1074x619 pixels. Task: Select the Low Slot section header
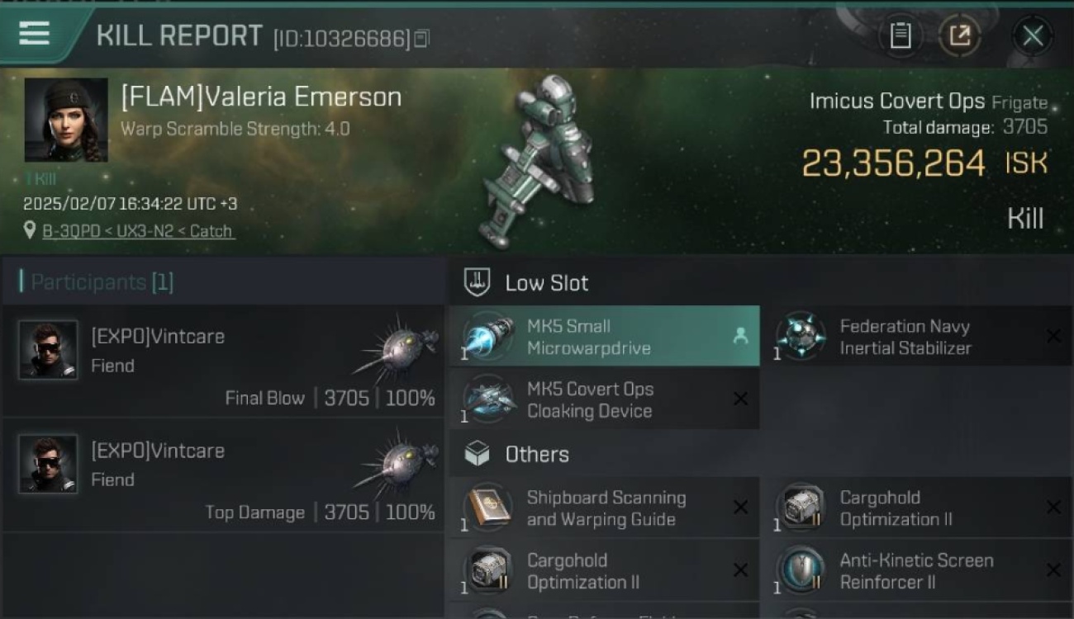point(546,283)
